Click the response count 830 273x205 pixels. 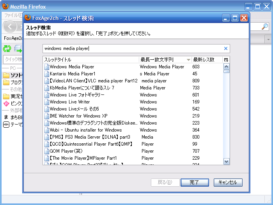click(x=196, y=137)
